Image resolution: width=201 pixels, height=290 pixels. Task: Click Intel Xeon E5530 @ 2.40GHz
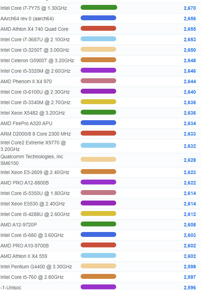point(33,204)
